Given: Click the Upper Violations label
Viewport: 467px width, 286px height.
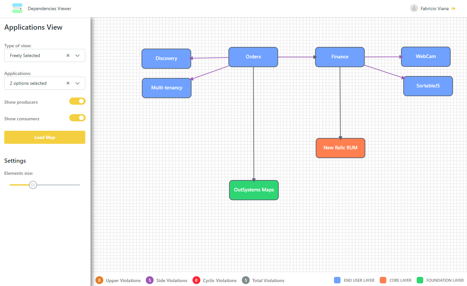Looking at the screenshot, I should pos(123,280).
